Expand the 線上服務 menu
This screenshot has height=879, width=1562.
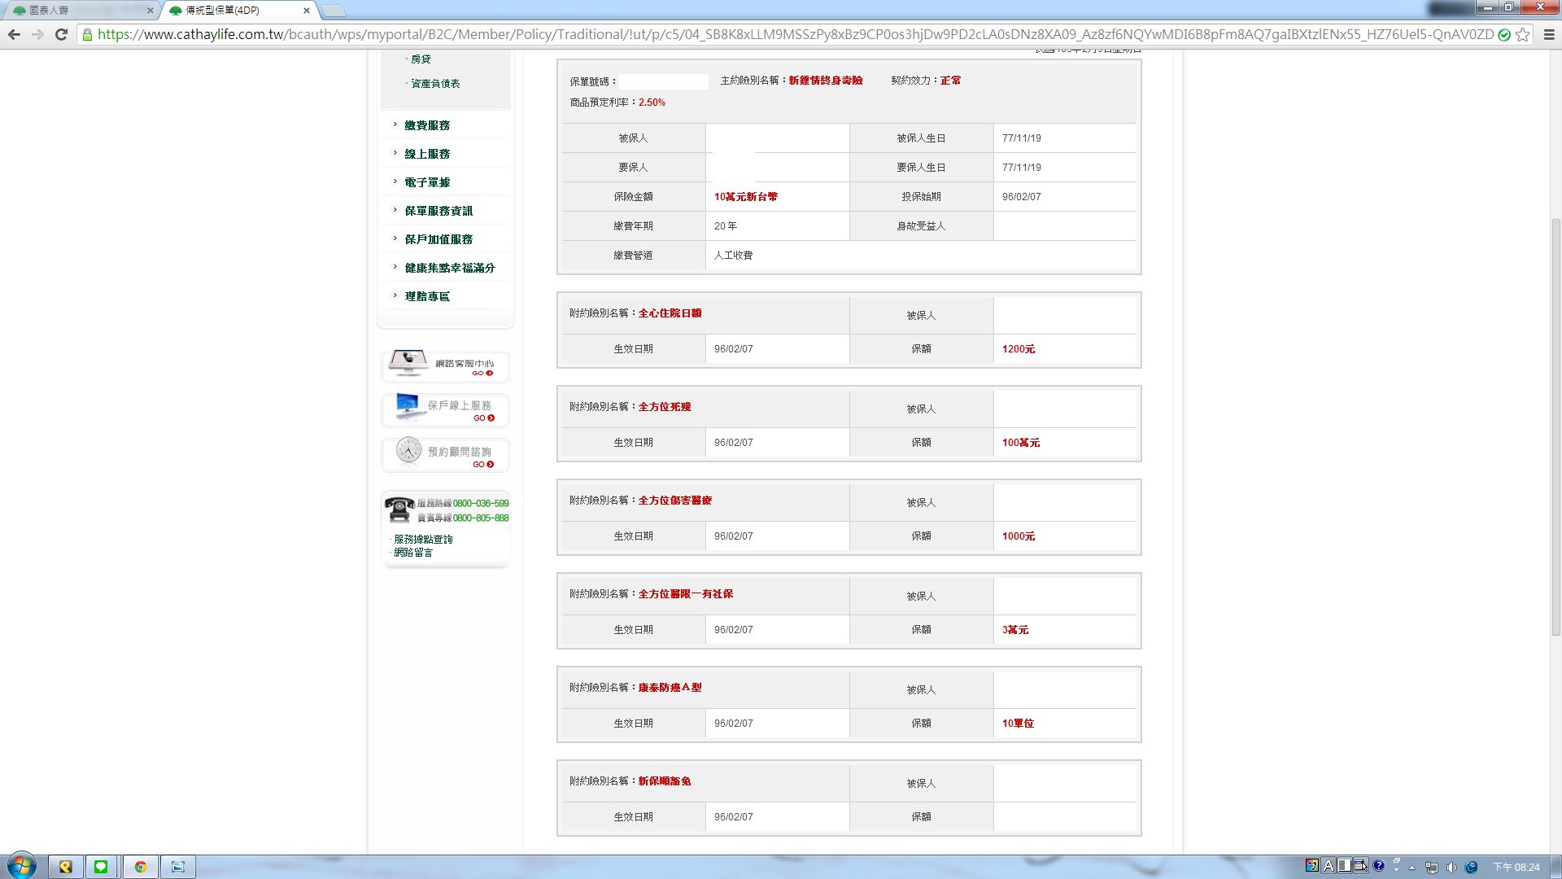click(427, 154)
